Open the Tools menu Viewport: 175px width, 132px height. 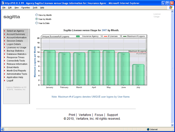coord(35,8)
